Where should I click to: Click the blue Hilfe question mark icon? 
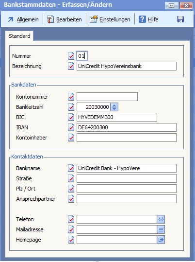[x=142, y=19]
